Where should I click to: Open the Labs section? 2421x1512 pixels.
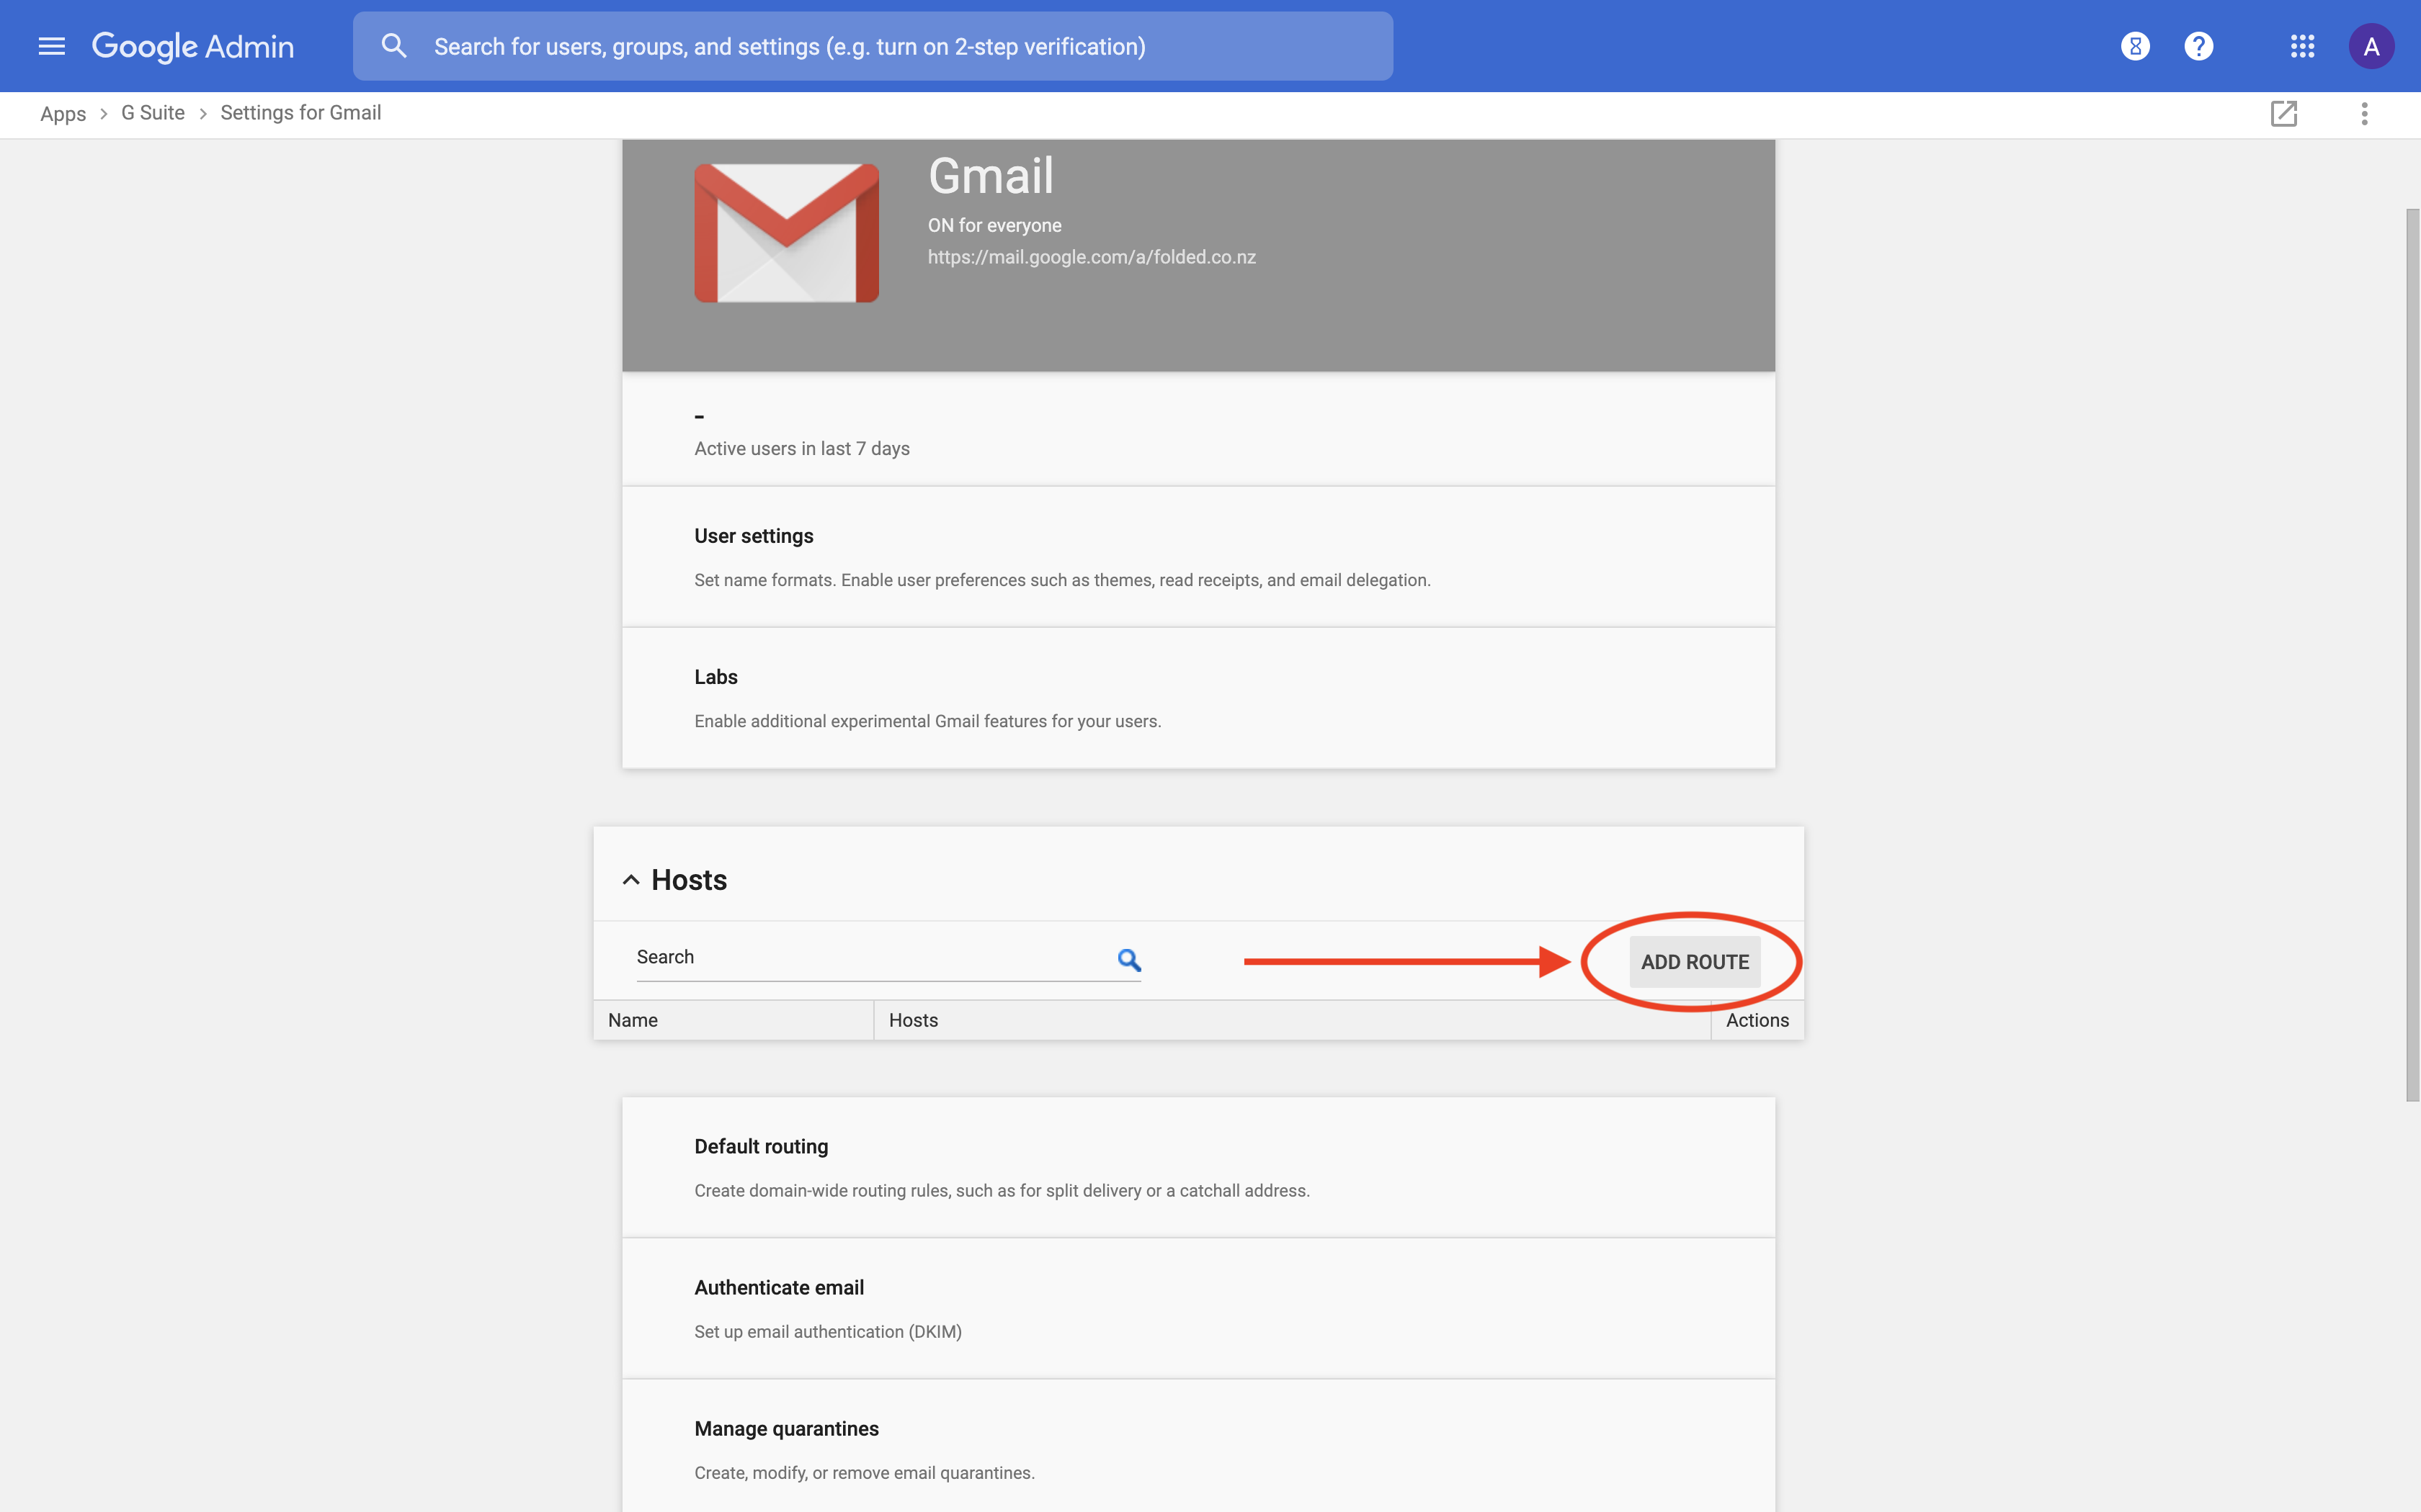coord(715,677)
